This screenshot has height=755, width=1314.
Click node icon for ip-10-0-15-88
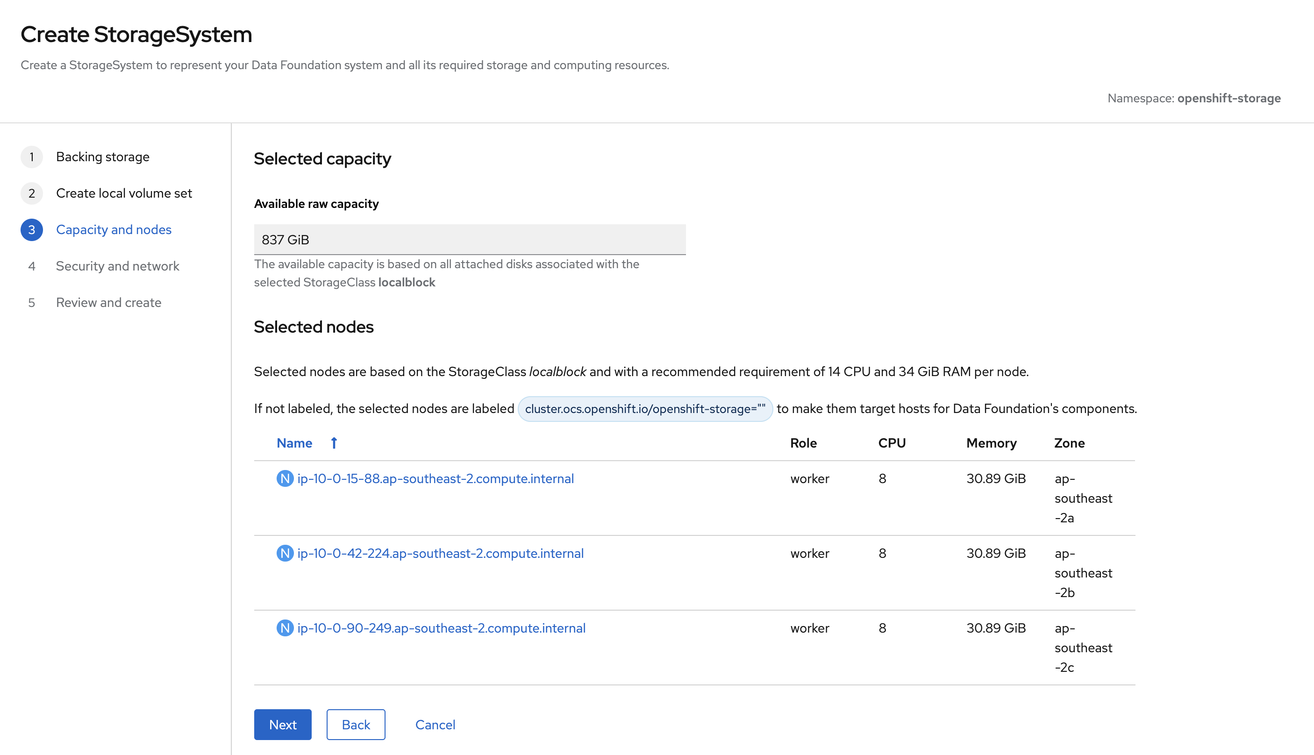(285, 478)
